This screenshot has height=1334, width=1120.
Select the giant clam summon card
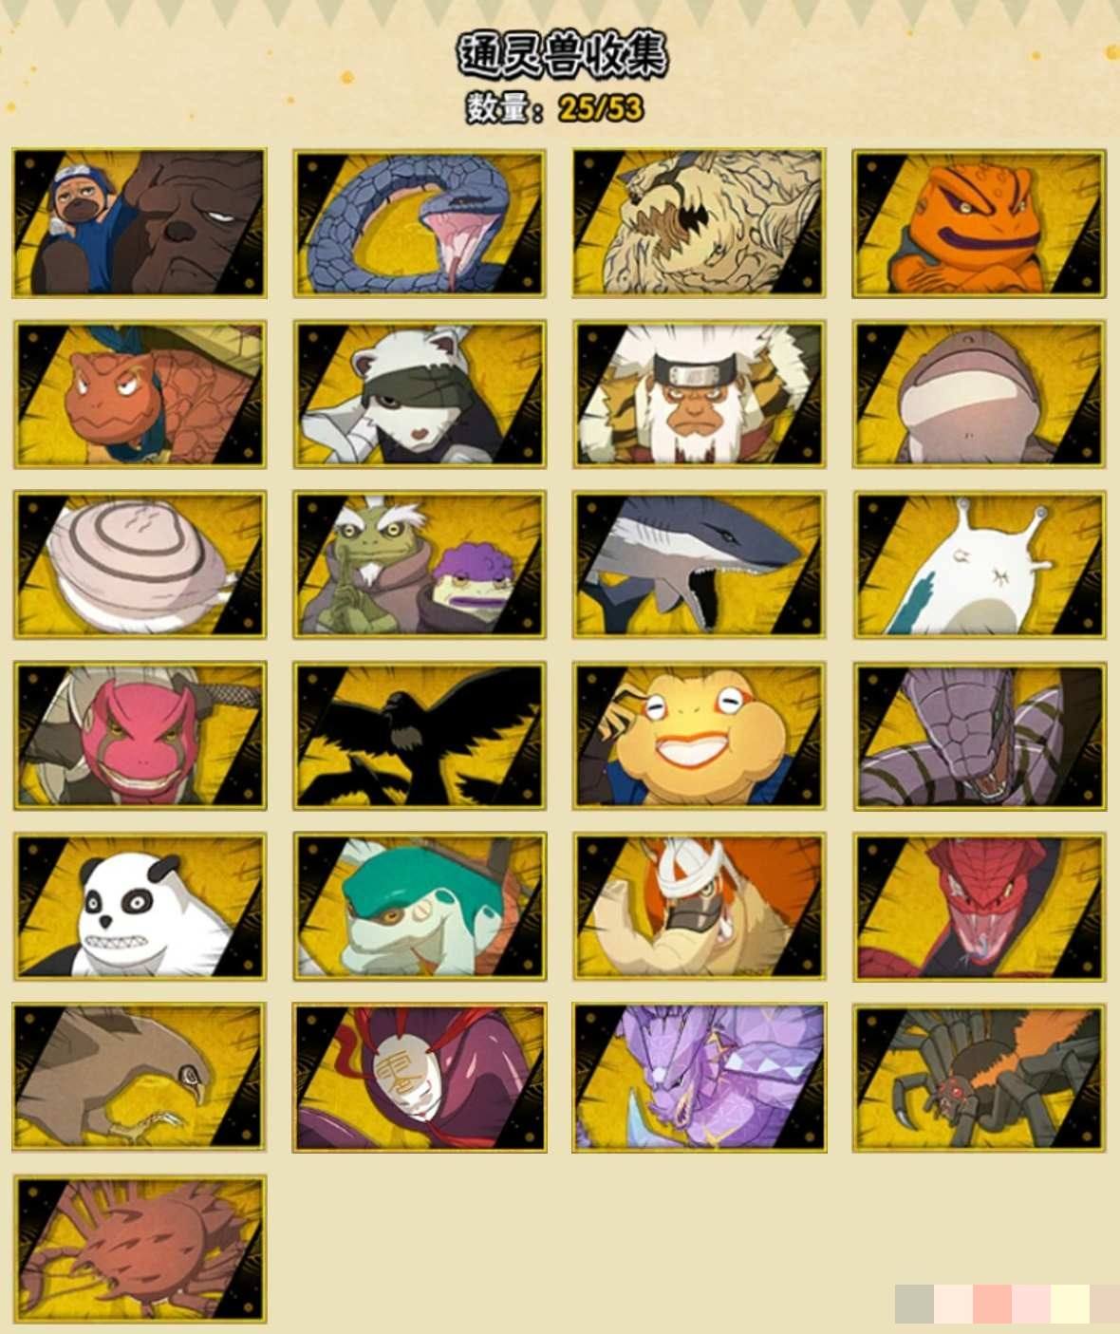[140, 565]
